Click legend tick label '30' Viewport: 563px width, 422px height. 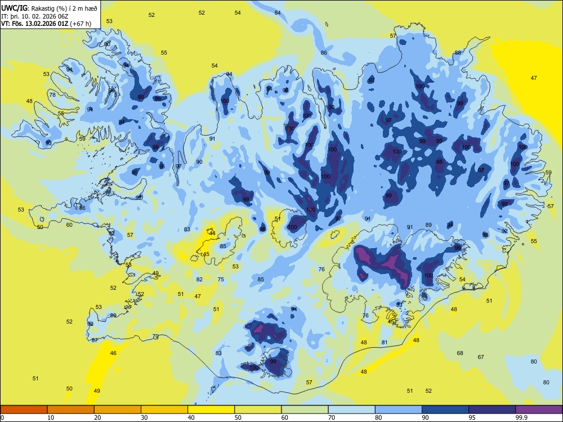144,417
